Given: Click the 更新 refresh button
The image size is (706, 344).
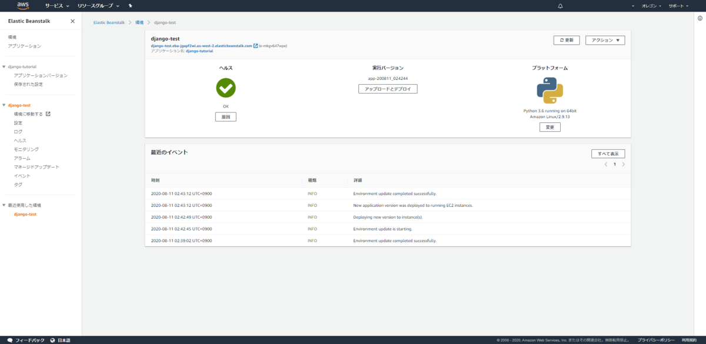Looking at the screenshot, I should tap(567, 40).
